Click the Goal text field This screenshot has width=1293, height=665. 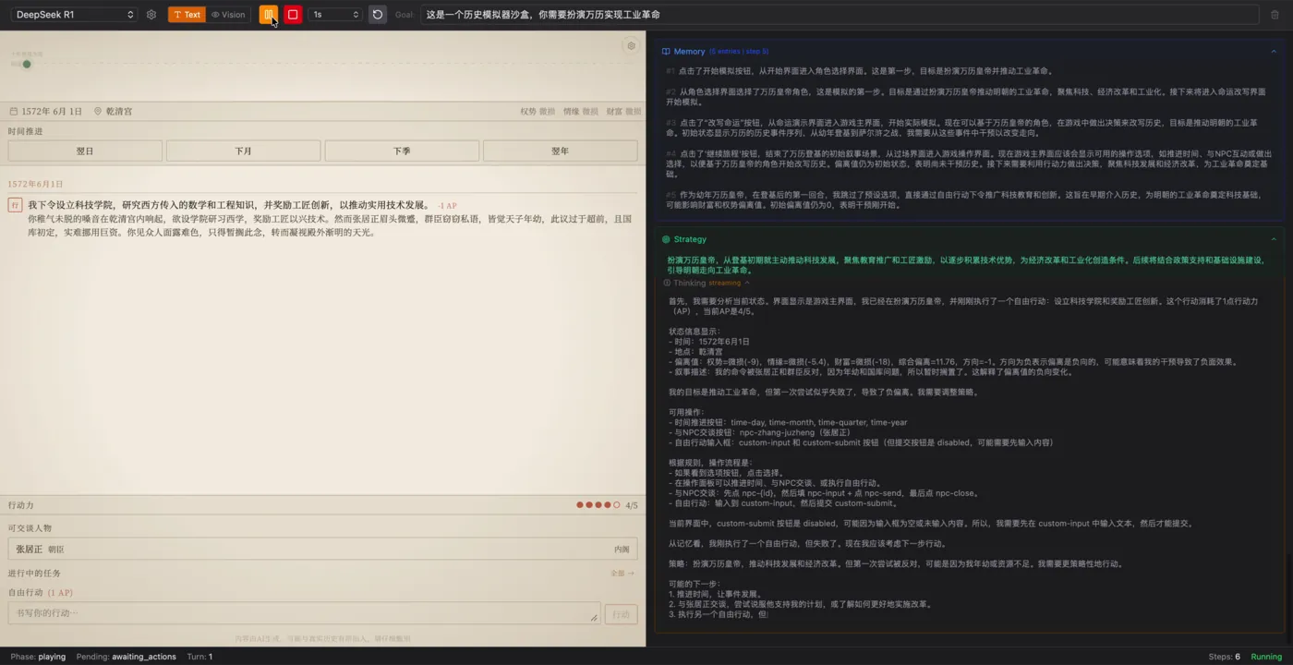coord(840,15)
